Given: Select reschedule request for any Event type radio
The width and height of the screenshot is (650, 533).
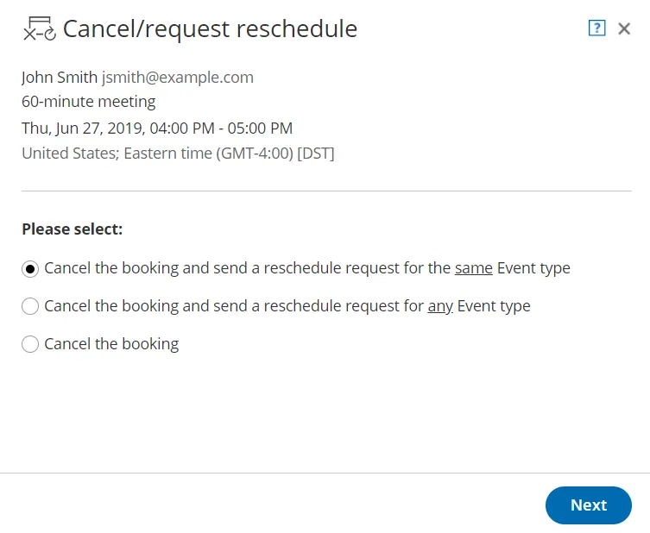Looking at the screenshot, I should (x=30, y=306).
